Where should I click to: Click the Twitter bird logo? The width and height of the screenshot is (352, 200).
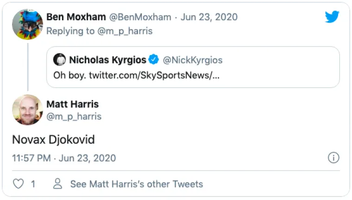click(x=332, y=17)
